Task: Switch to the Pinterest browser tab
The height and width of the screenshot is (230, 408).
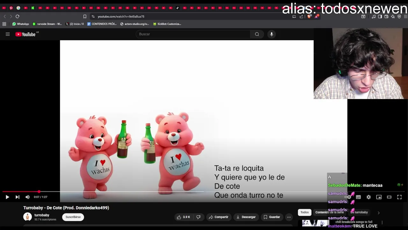Action: click(x=11, y=8)
